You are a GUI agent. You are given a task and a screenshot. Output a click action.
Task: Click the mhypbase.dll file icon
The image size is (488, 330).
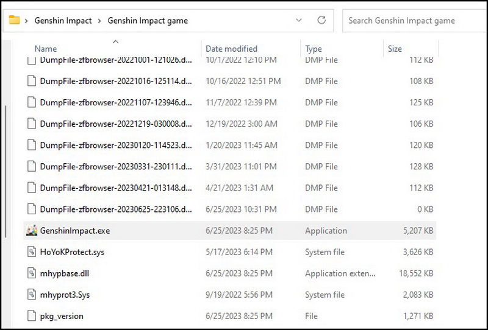pos(32,273)
